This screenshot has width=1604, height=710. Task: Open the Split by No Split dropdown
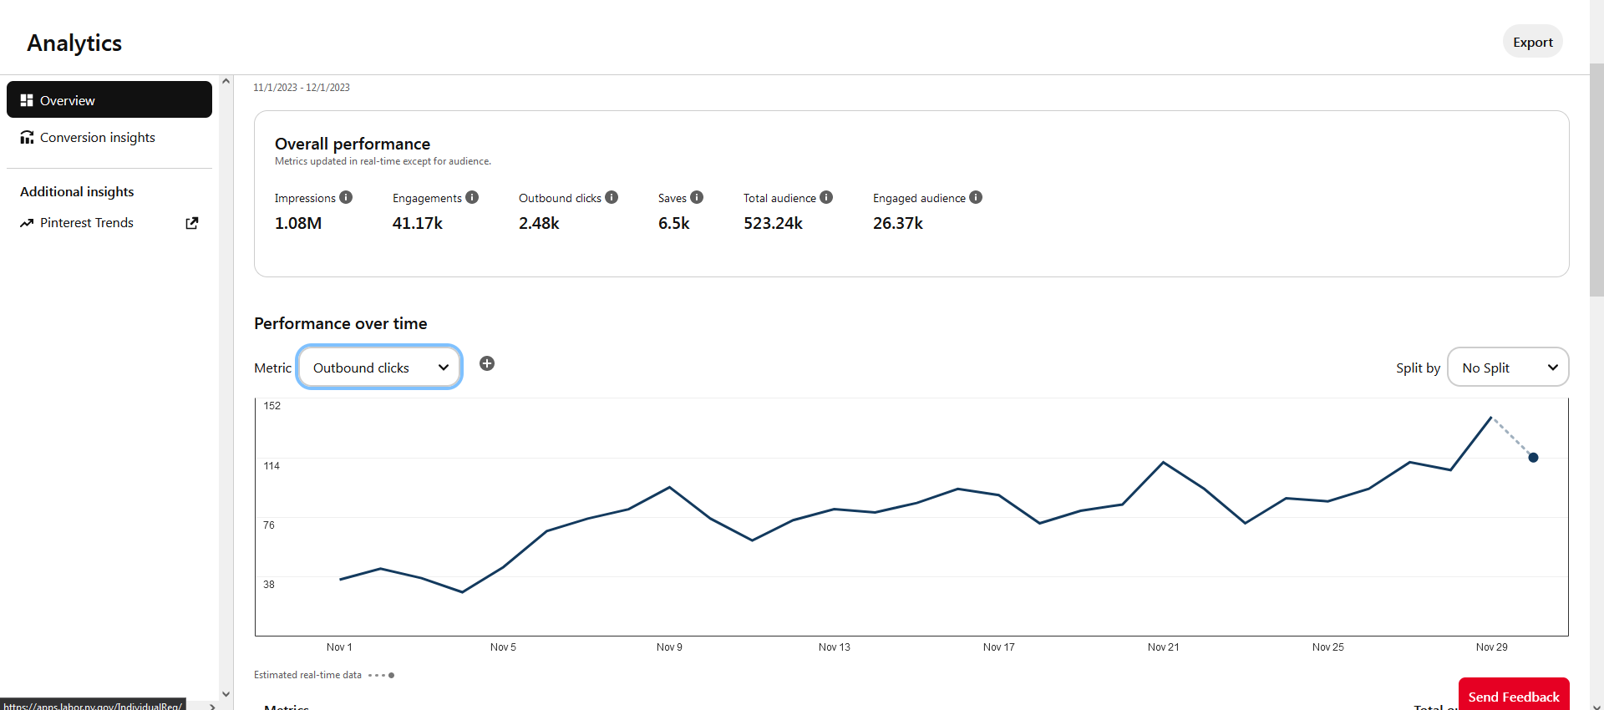coord(1508,367)
